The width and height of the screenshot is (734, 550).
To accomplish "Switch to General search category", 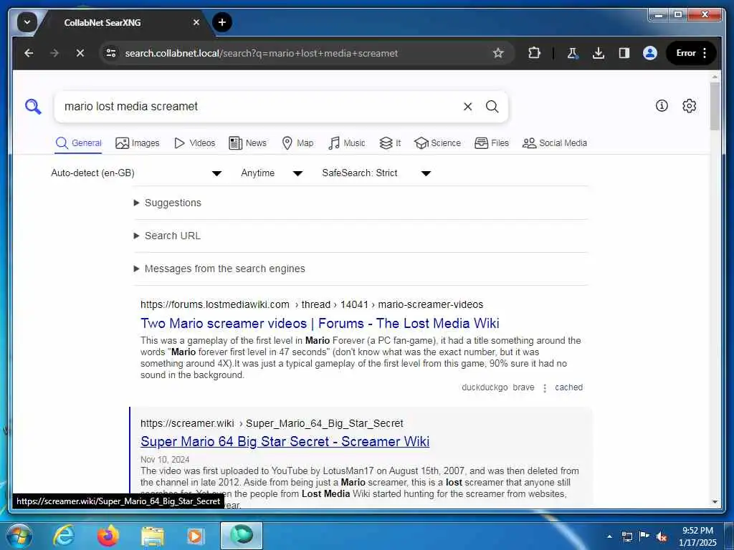I will 78,143.
